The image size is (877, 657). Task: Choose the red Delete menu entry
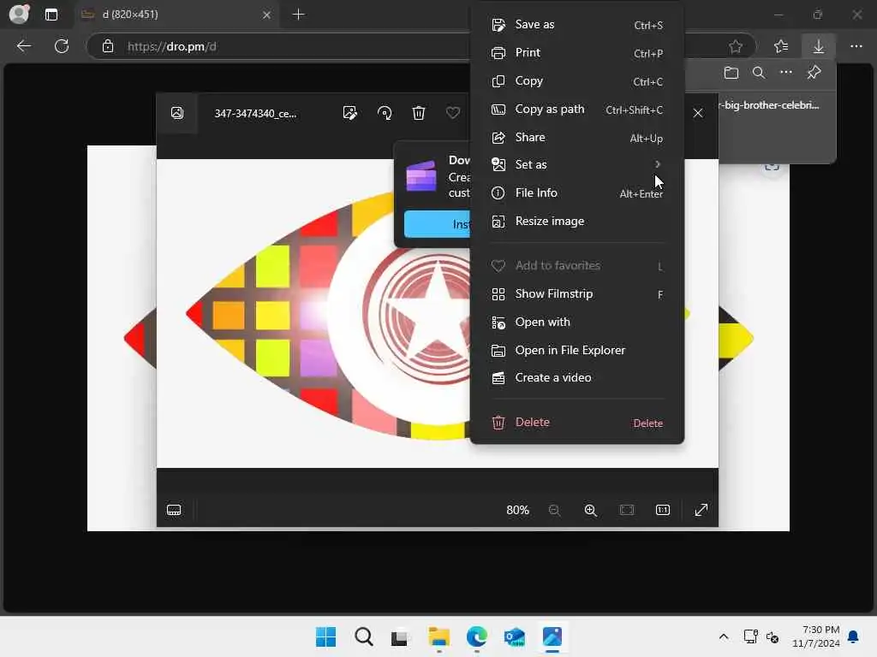click(x=576, y=423)
